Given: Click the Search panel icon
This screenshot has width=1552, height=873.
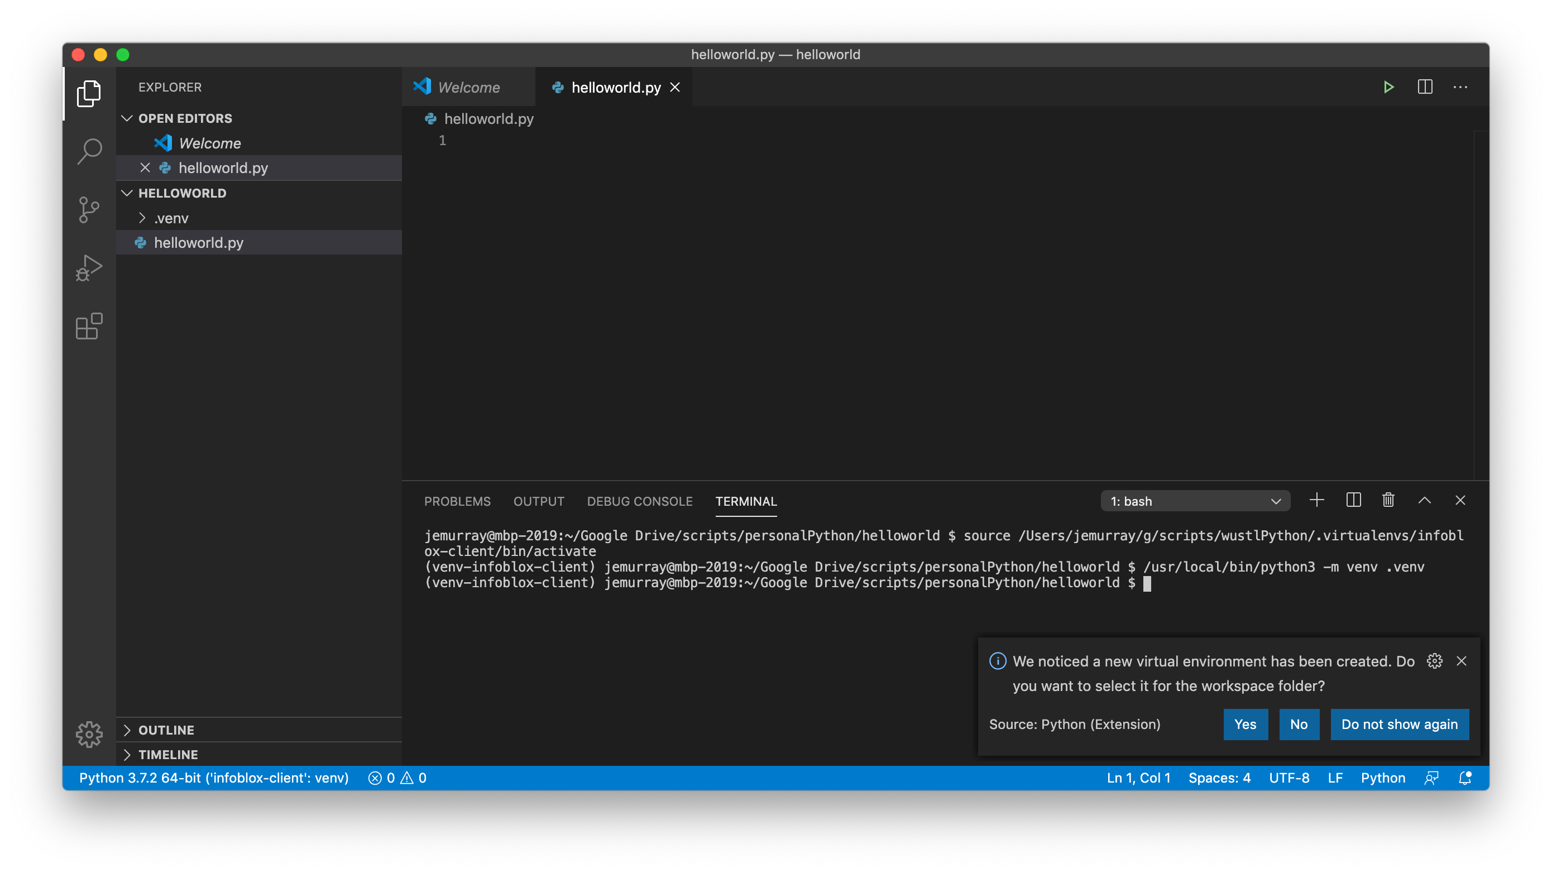Looking at the screenshot, I should pyautogui.click(x=89, y=151).
